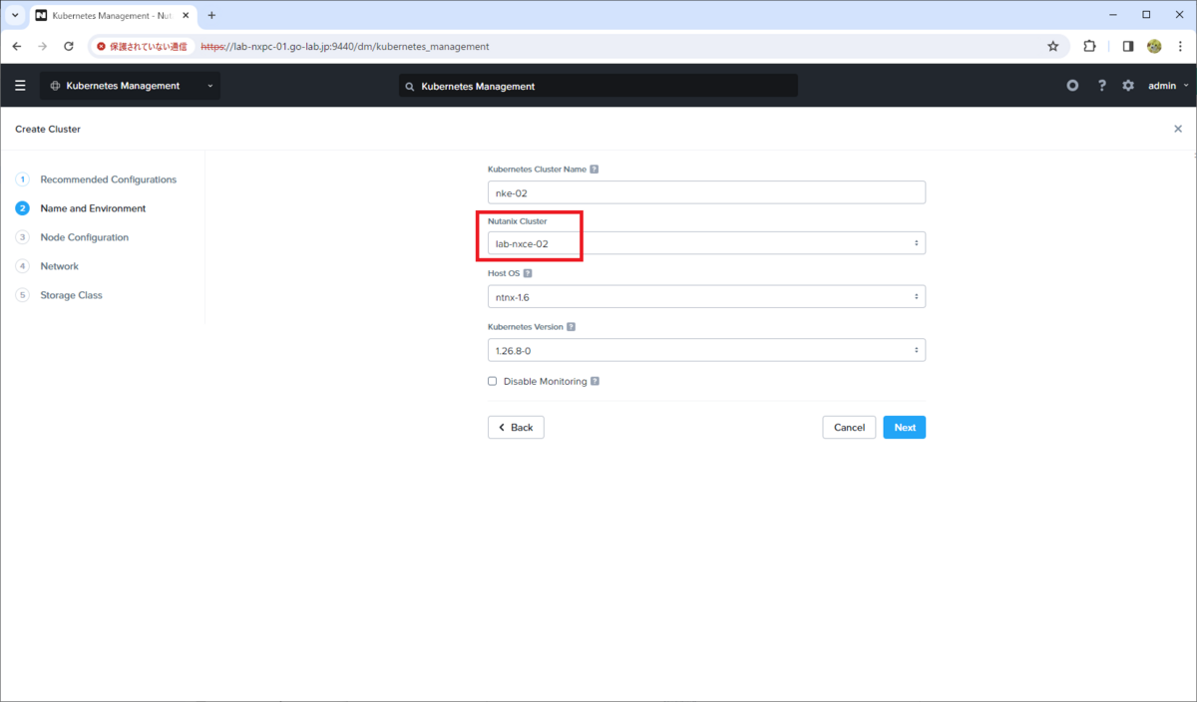
Task: Click the not-secure connection warning badge
Action: [x=142, y=46]
